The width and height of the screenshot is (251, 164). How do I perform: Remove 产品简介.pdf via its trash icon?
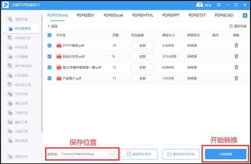[x=236, y=78]
